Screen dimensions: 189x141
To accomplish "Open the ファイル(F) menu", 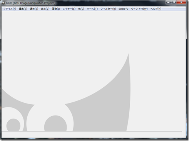I will [10, 9].
